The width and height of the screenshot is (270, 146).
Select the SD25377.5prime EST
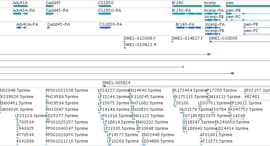coord(62,116)
